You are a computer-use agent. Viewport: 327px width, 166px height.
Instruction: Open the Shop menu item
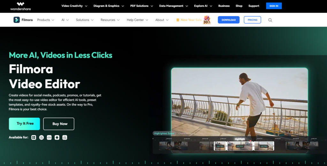pos(239,6)
